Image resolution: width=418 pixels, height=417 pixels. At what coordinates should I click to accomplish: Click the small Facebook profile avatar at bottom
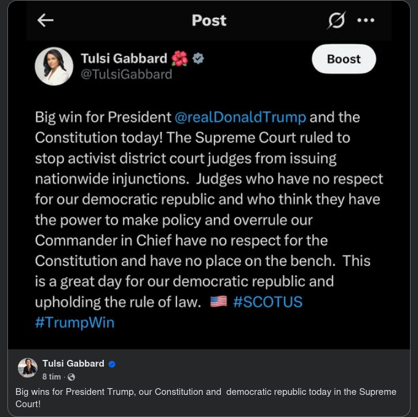click(x=27, y=367)
